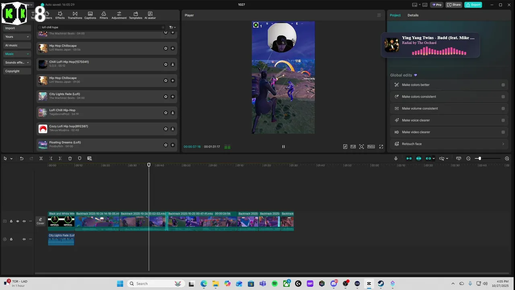The width and height of the screenshot is (515, 290).
Task: Click the Split clip tool
Action: point(41,159)
